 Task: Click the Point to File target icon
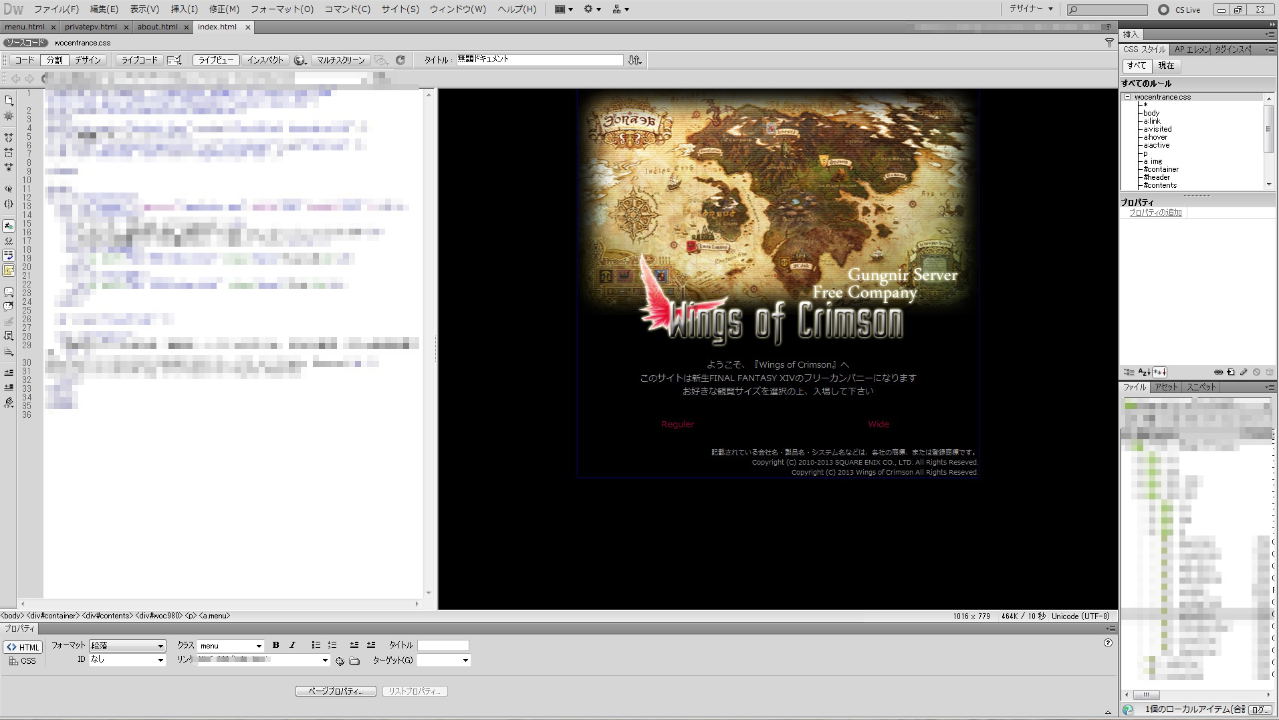pos(340,661)
